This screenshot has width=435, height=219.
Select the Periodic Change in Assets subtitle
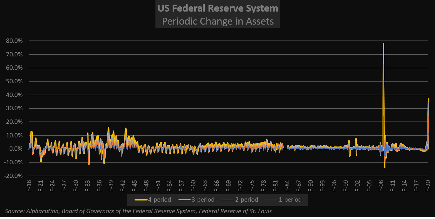218,21
